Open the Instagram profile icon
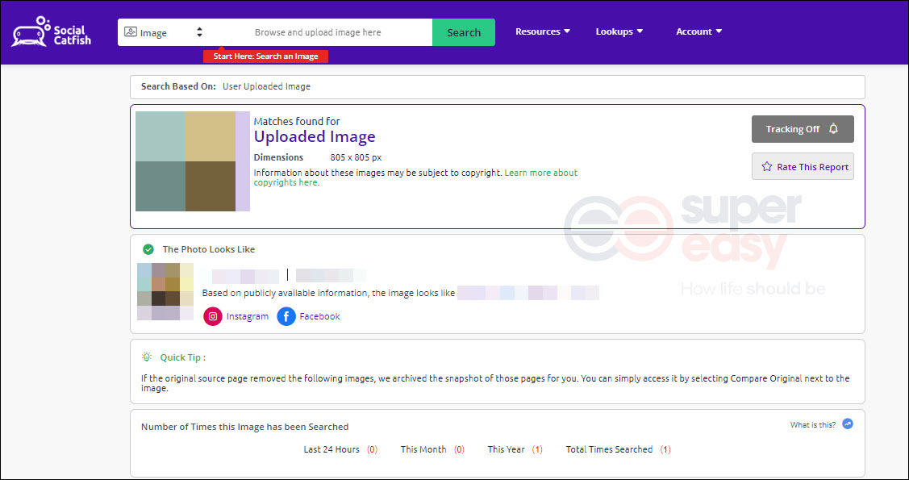This screenshot has width=909, height=480. [213, 316]
